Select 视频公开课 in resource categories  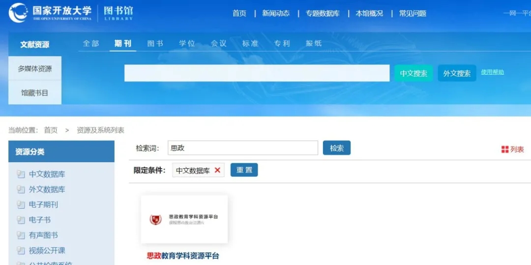coord(47,251)
